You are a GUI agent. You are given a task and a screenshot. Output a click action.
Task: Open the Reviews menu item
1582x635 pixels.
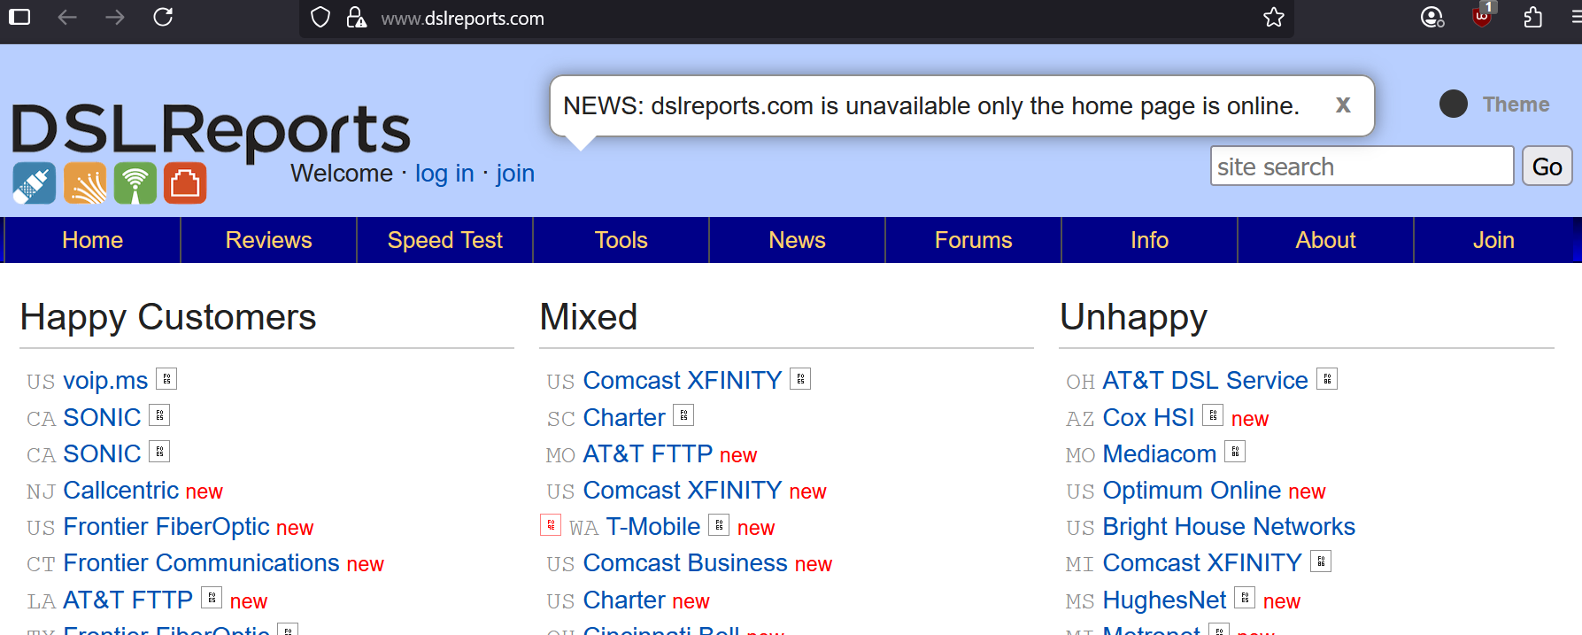pyautogui.click(x=268, y=240)
